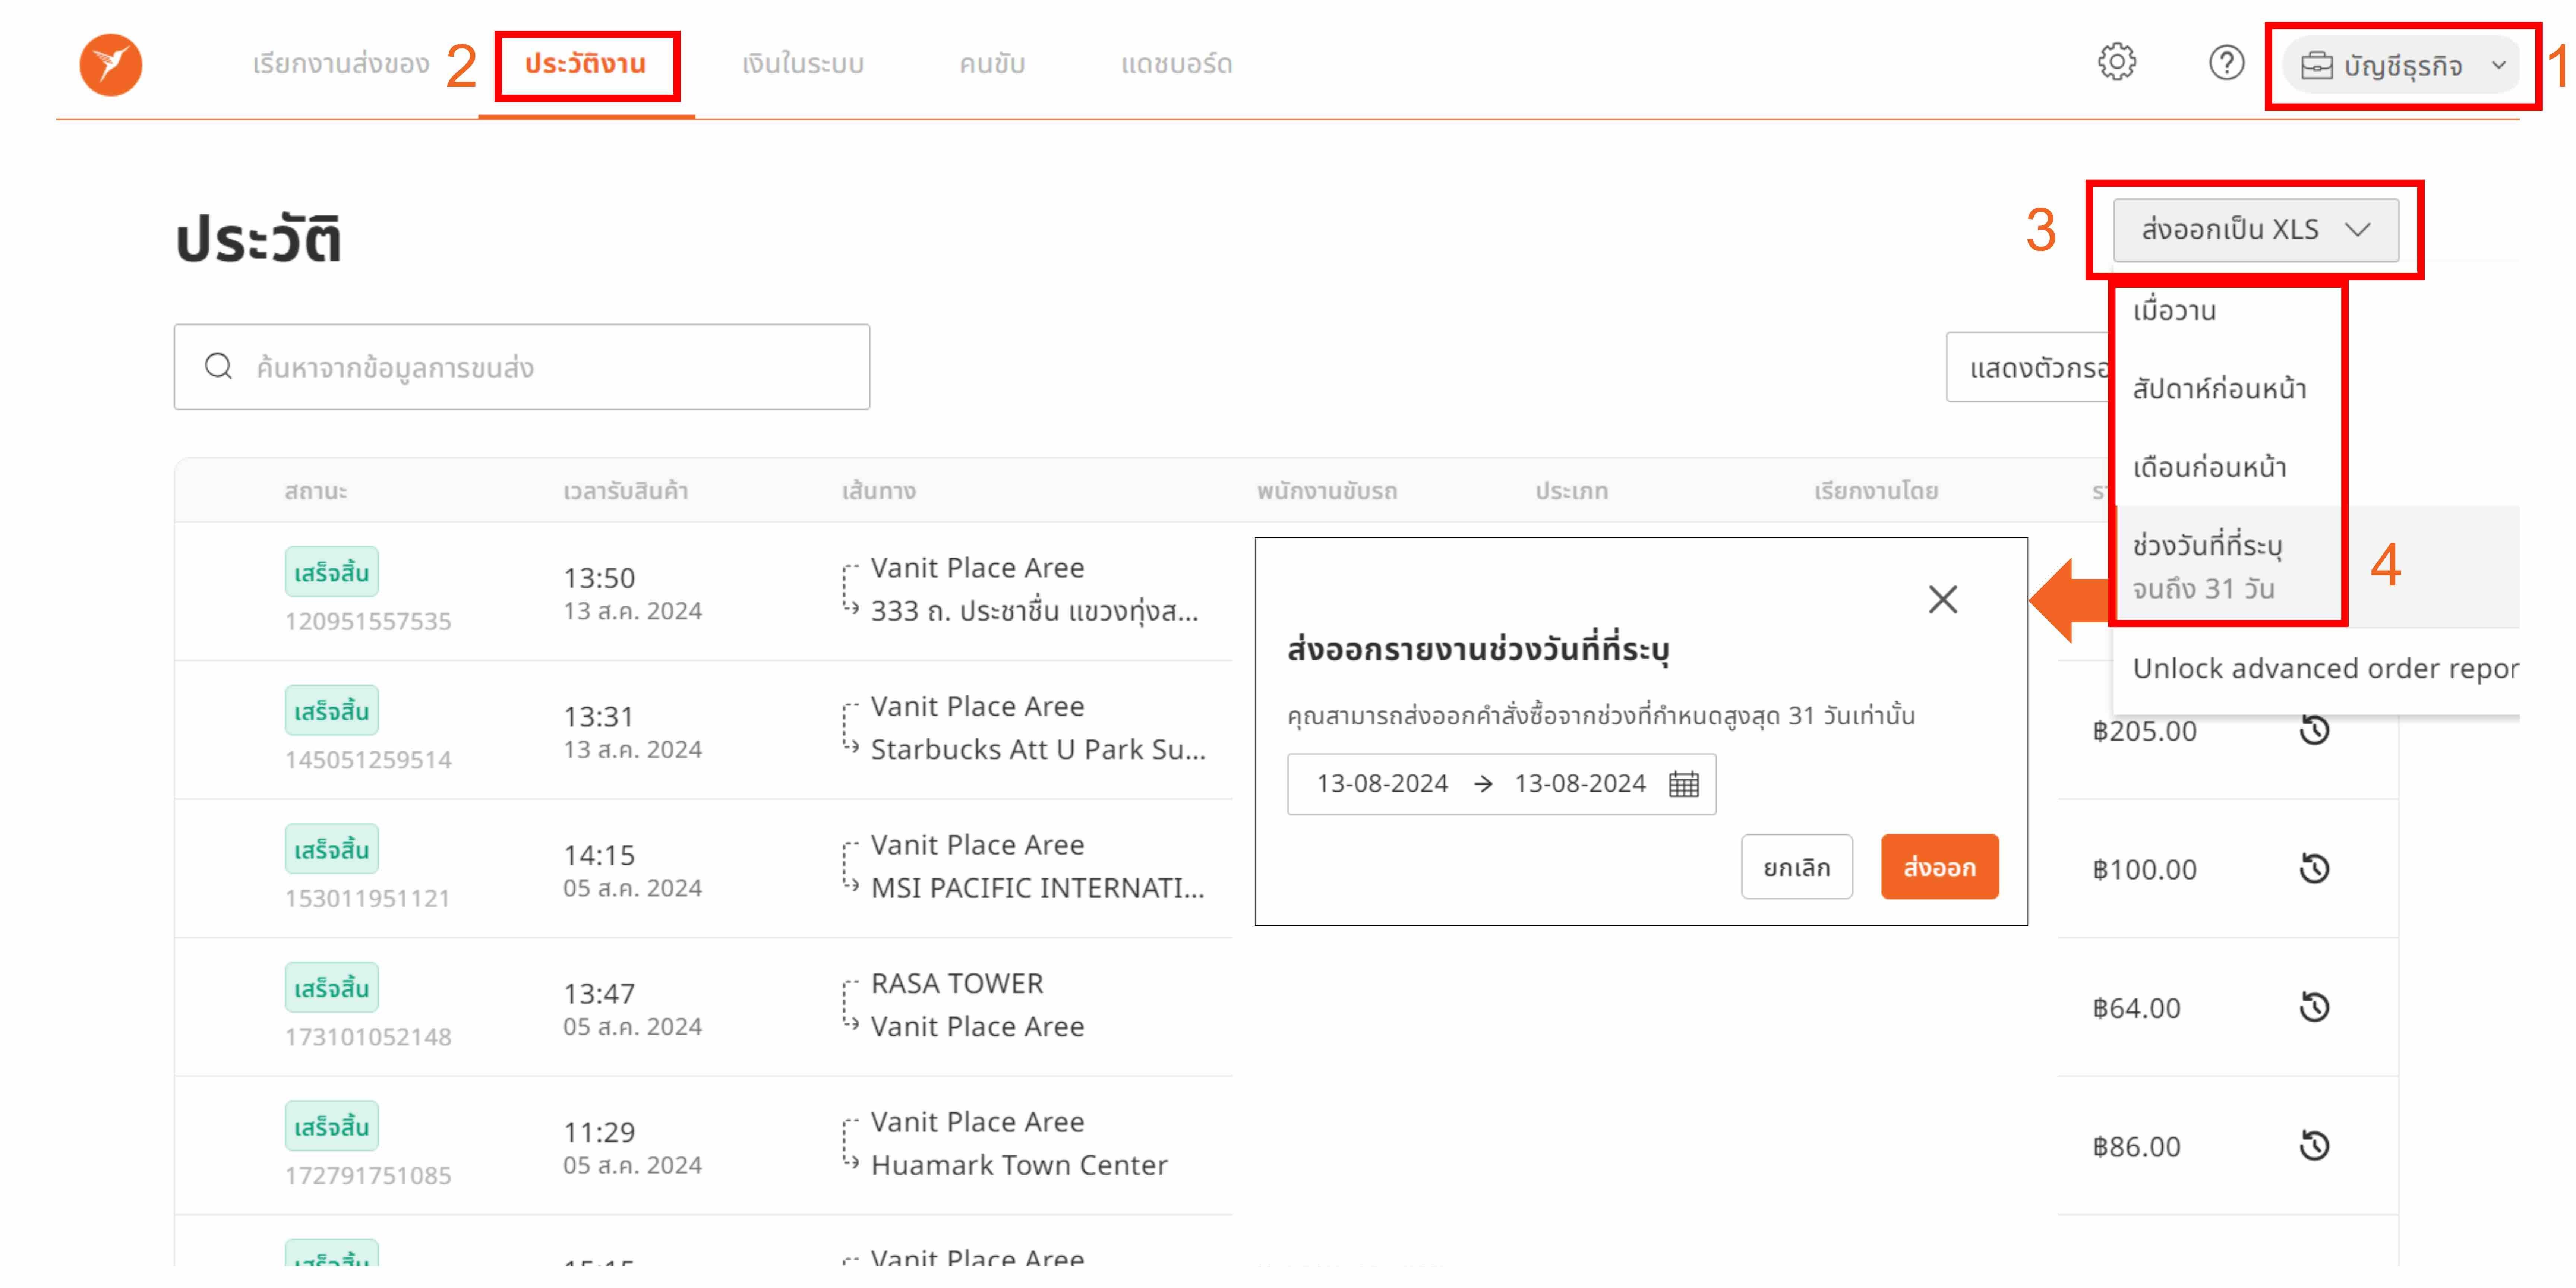Click order number 145051259514
Screen dimensions: 2576x1288
pos(368,759)
